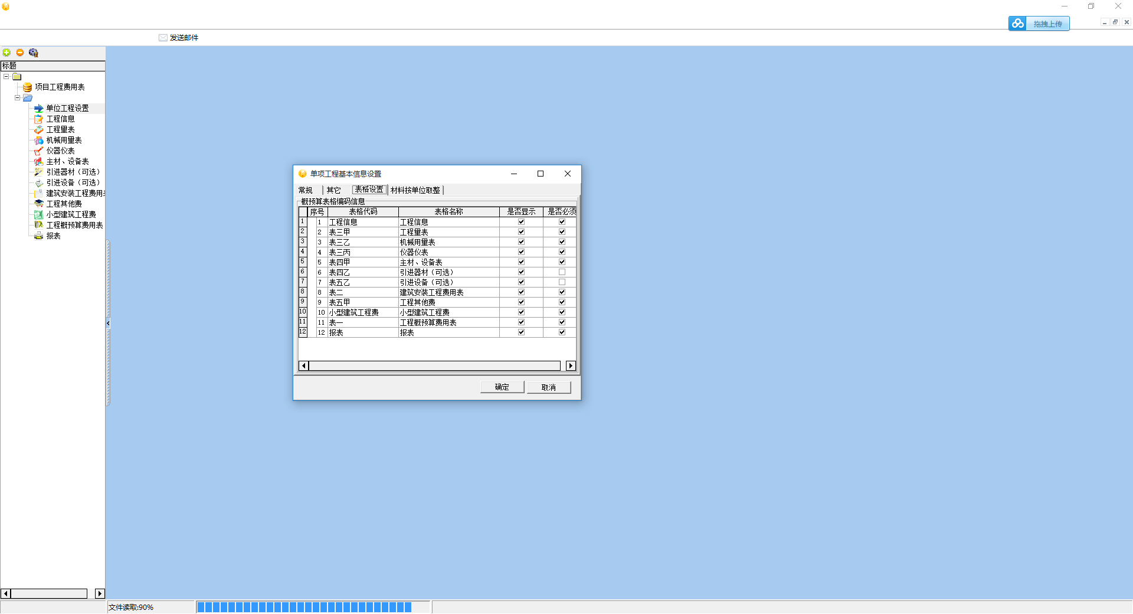The width and height of the screenshot is (1133, 614).
Task: Toggle 是否显示 checkbox for 小型建筑工程费 row
Action: [x=522, y=313]
